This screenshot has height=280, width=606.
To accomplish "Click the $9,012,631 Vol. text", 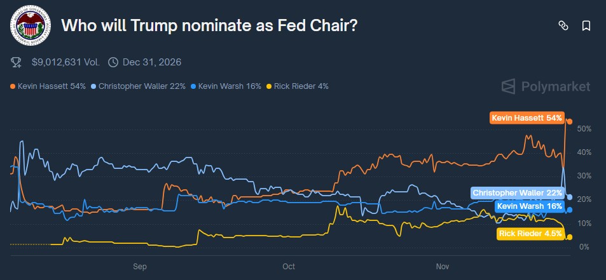I will (x=67, y=62).
